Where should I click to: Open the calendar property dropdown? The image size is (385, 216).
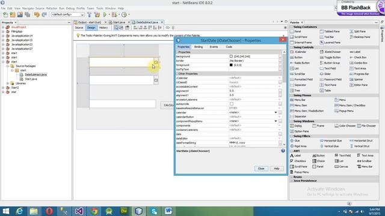(276, 112)
